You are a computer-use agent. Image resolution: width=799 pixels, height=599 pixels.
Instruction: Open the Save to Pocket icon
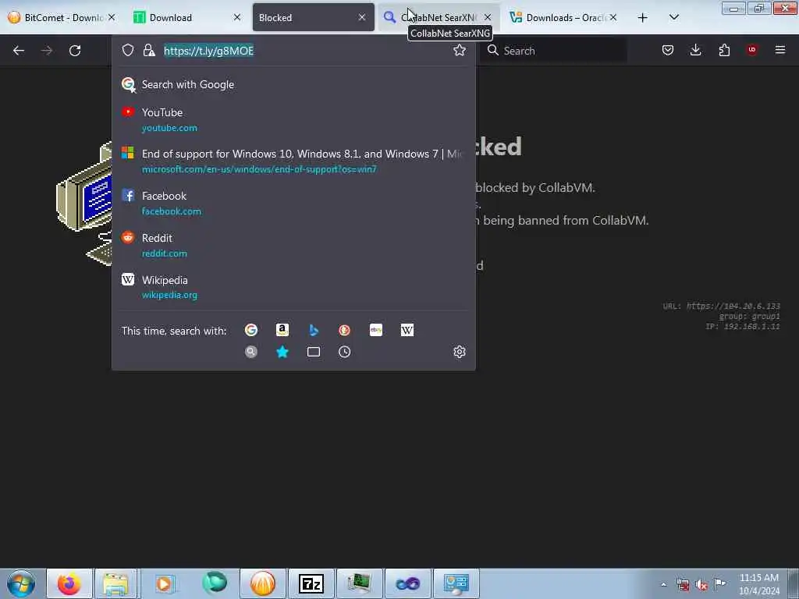point(668,50)
